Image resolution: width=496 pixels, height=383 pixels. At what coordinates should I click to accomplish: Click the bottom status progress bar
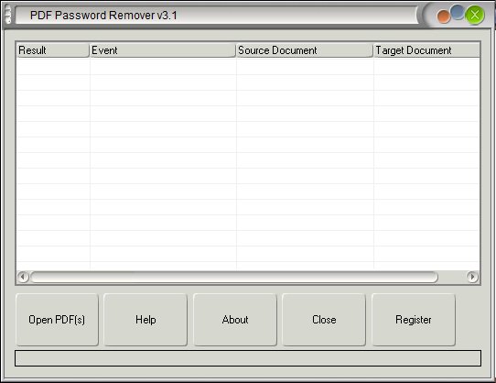click(x=248, y=358)
